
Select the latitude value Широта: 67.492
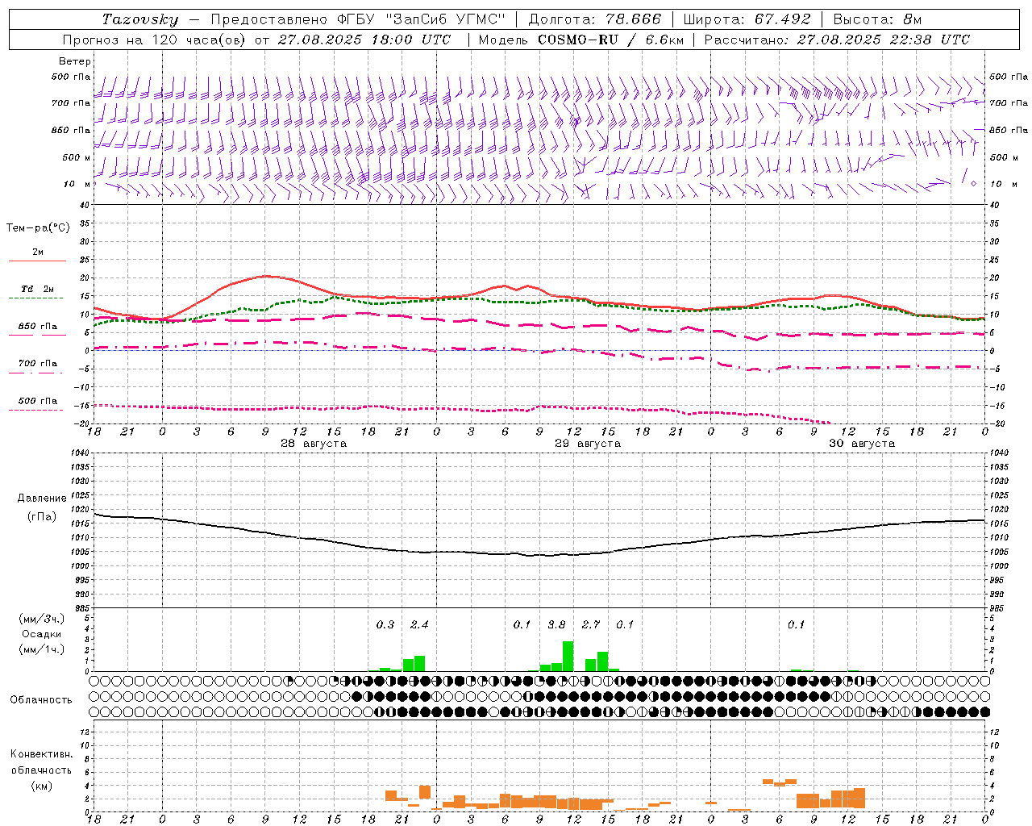tap(747, 19)
